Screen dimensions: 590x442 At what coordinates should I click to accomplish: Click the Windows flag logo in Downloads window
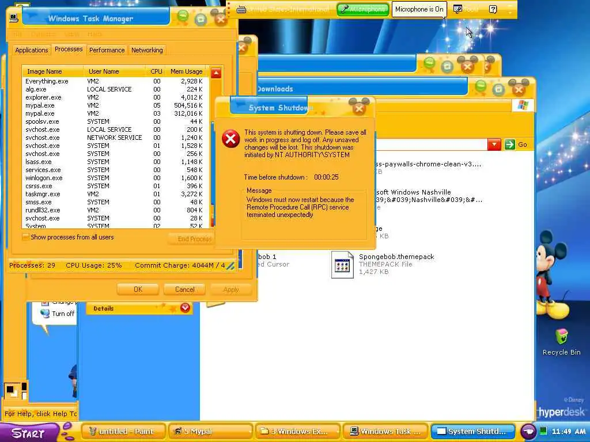(523, 105)
